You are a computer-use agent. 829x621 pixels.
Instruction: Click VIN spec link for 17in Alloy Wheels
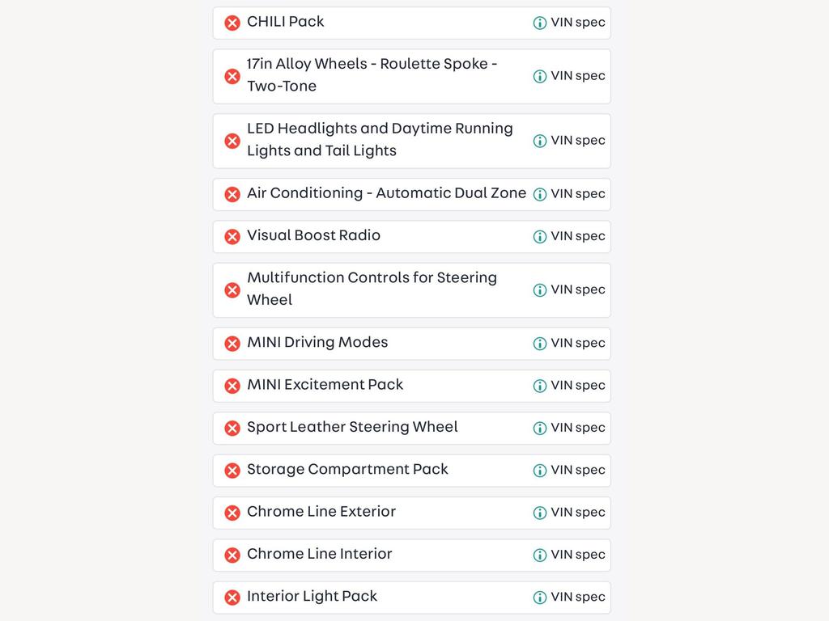pyautogui.click(x=578, y=76)
